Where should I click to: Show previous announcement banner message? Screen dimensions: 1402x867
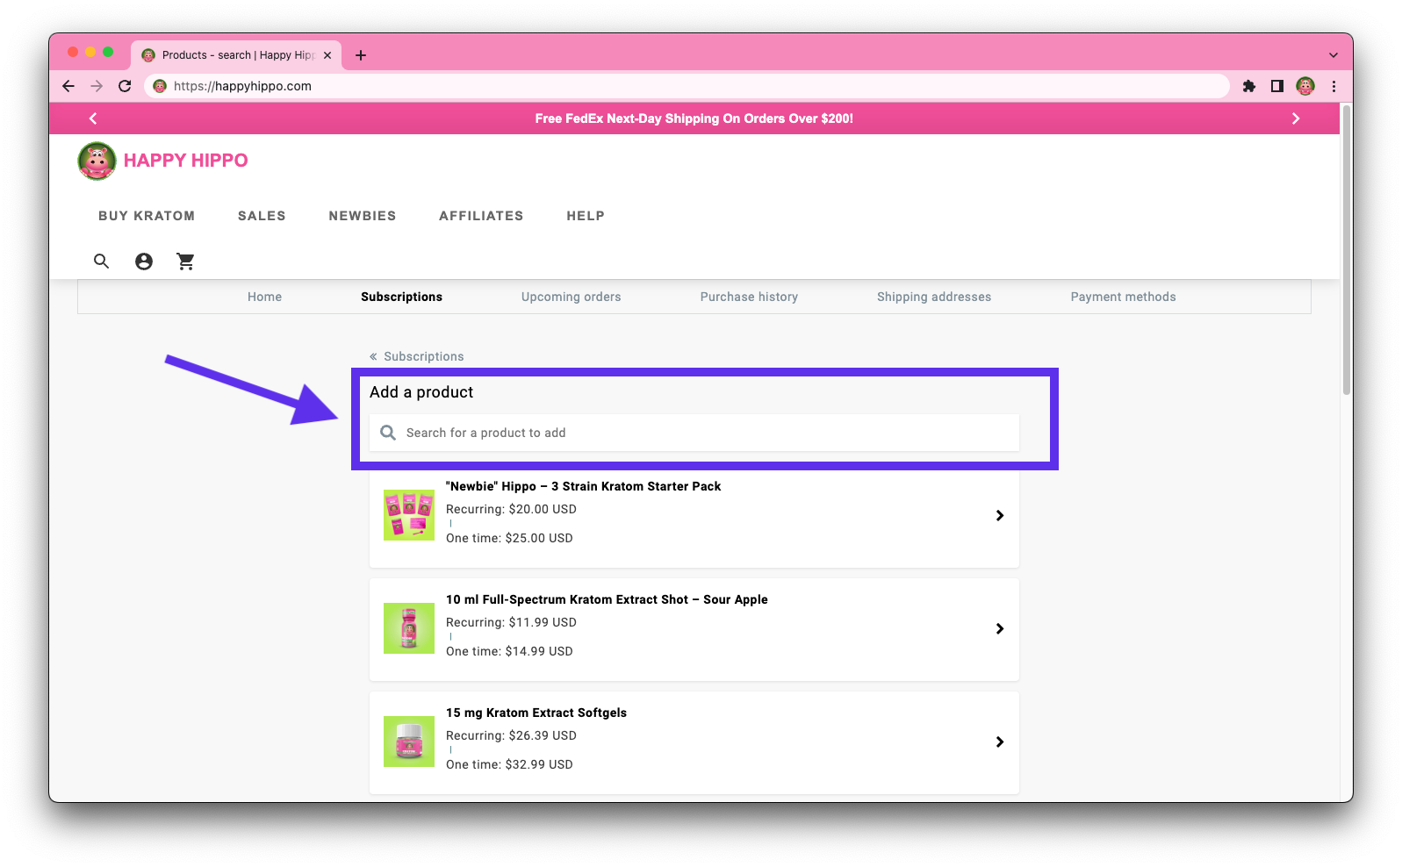click(x=93, y=118)
